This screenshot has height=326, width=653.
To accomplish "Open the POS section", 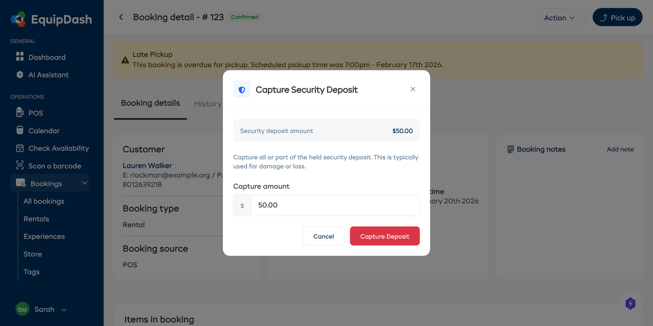I will (35, 113).
